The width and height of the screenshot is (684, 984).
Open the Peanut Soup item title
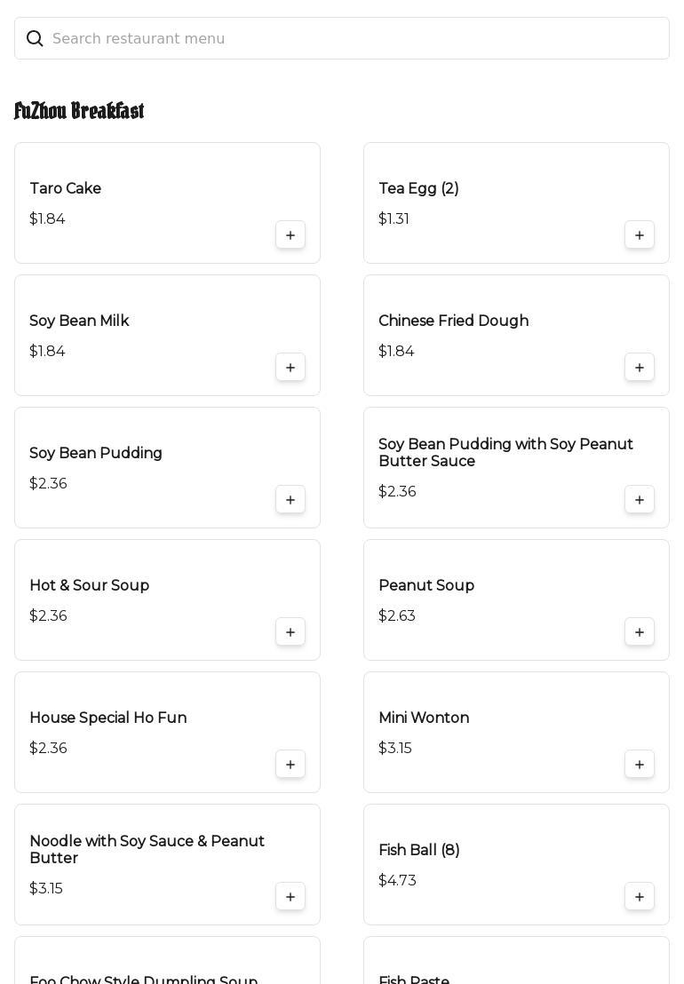point(426,585)
